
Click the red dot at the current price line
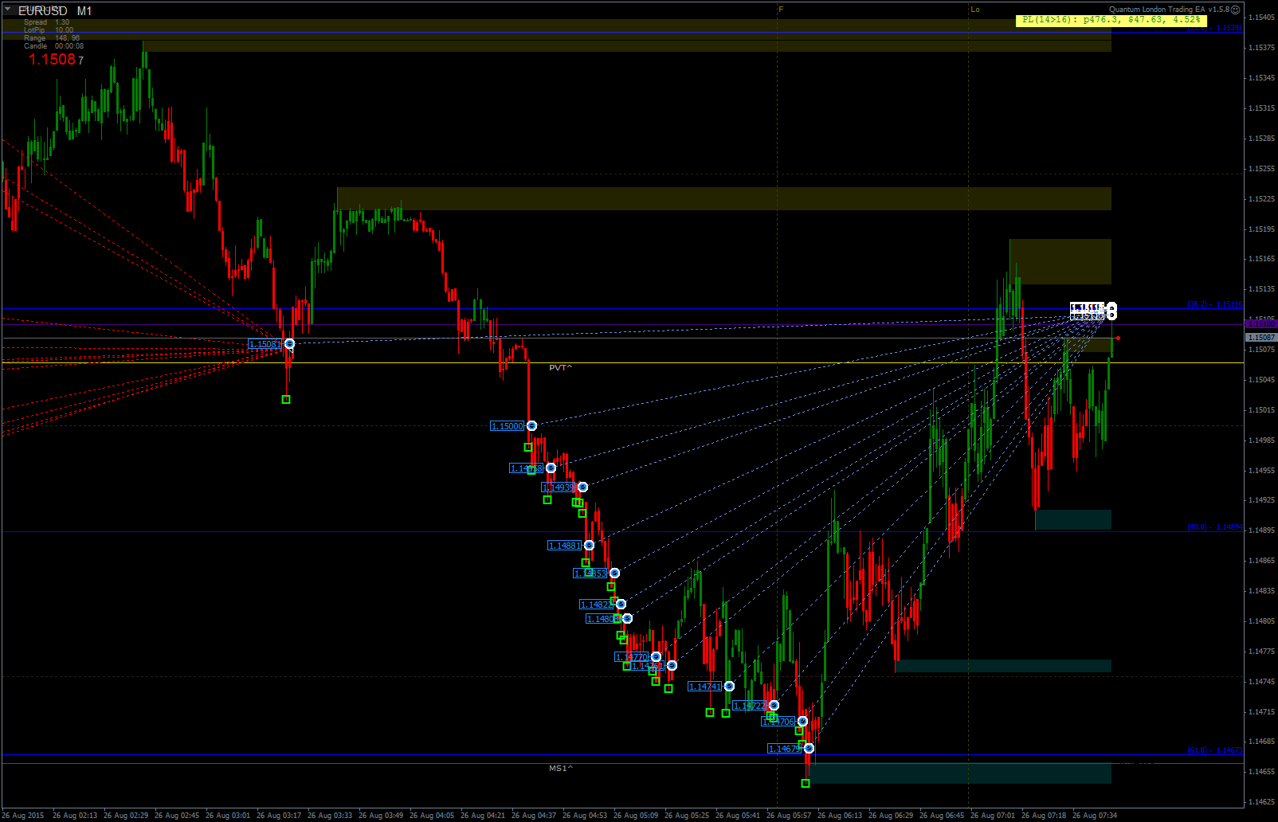point(1118,339)
